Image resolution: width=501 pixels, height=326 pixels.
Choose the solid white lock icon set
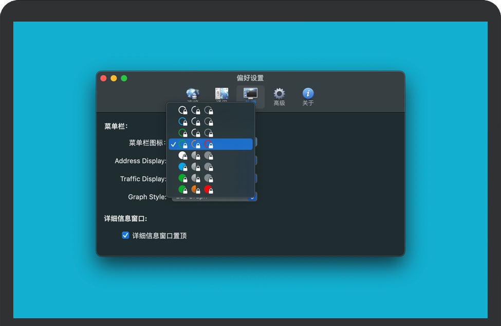(x=195, y=156)
